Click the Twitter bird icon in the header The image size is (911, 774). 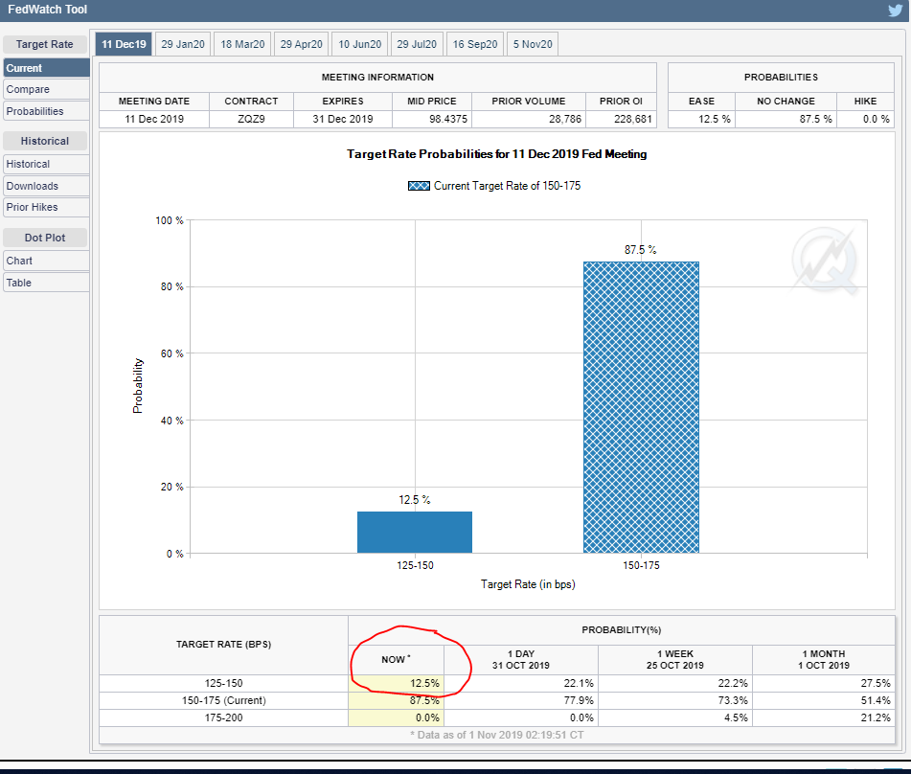point(896,10)
